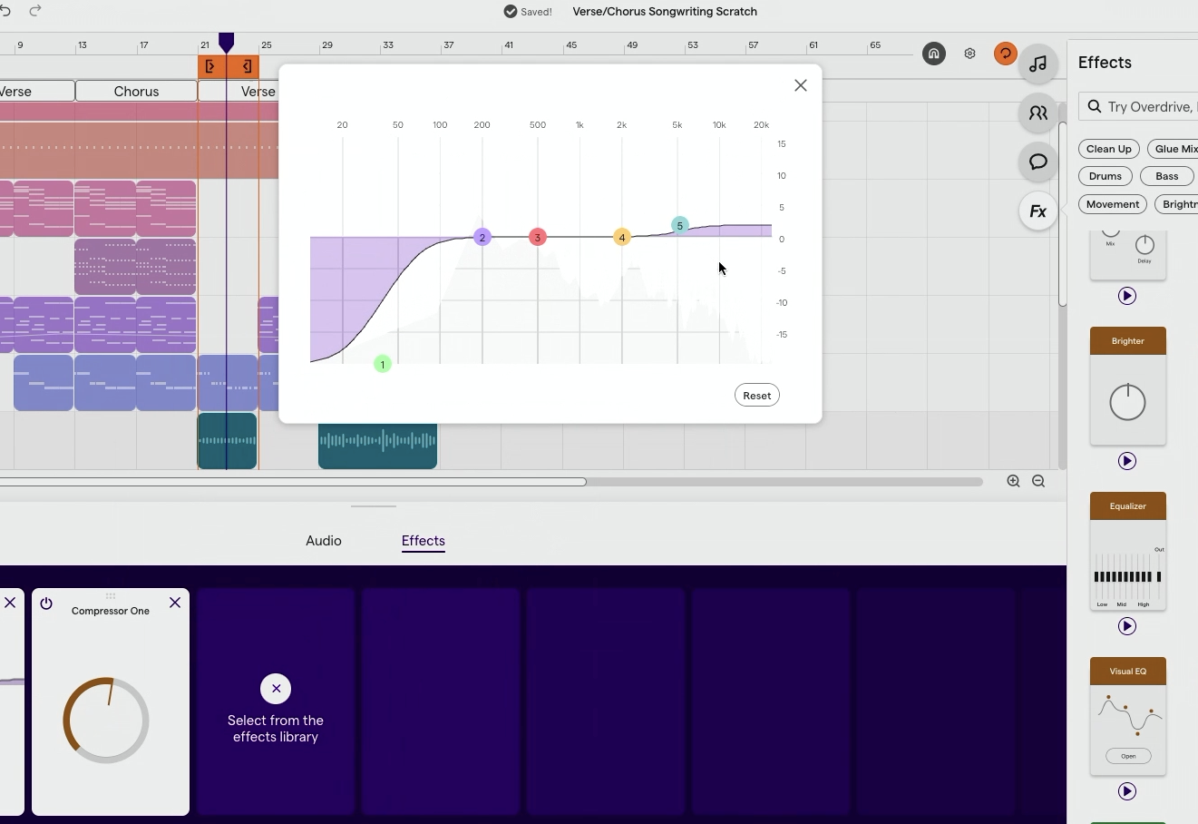Screen dimensions: 1198x824
Task: Click the loop start bracket handle
Action: [210, 66]
